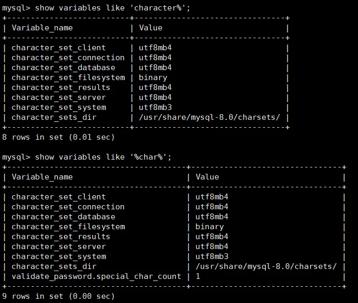Image resolution: width=358 pixels, height=303 pixels.
Task: Click character_set_system in second table
Action: click(x=58, y=256)
